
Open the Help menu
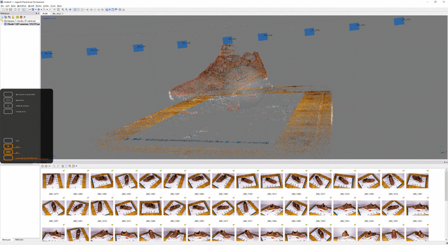(59, 6)
